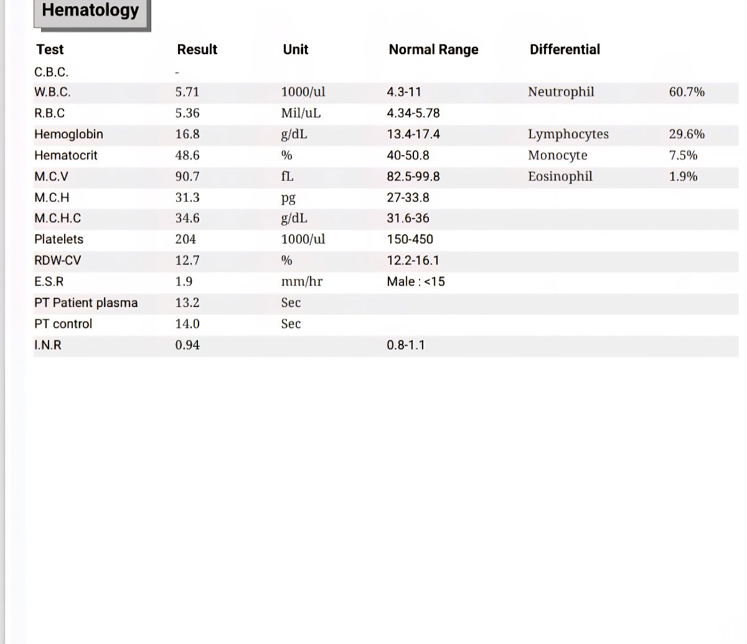747x644 pixels.
Task: Select the E.S.R normal range Male : <15
Action: tap(416, 282)
